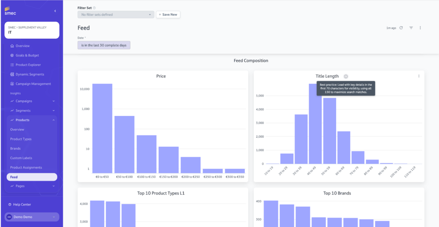Viewport: 439px width, 227px height.
Task: Collapse the sidebar with the chevron arrow
Action: [55, 11]
